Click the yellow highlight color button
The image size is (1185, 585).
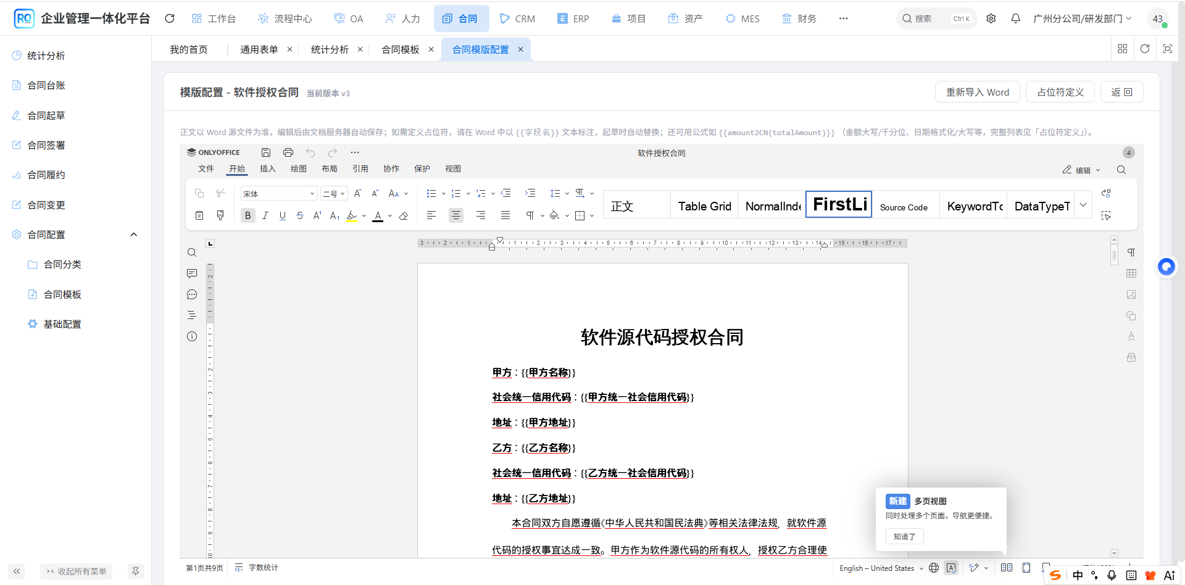(352, 215)
